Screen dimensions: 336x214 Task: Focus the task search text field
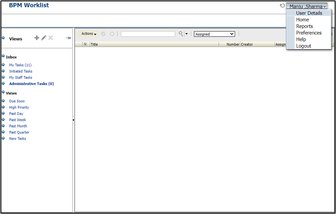pyautogui.click(x=148, y=34)
